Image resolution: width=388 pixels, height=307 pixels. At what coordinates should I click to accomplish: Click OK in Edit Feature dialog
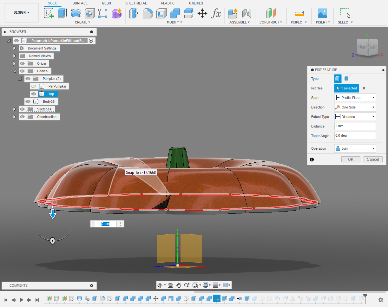(x=351, y=159)
